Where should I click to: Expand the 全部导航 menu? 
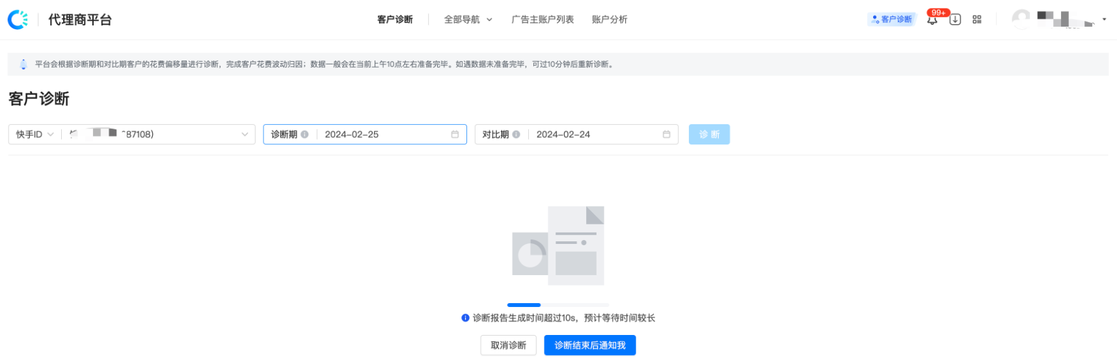coord(468,20)
